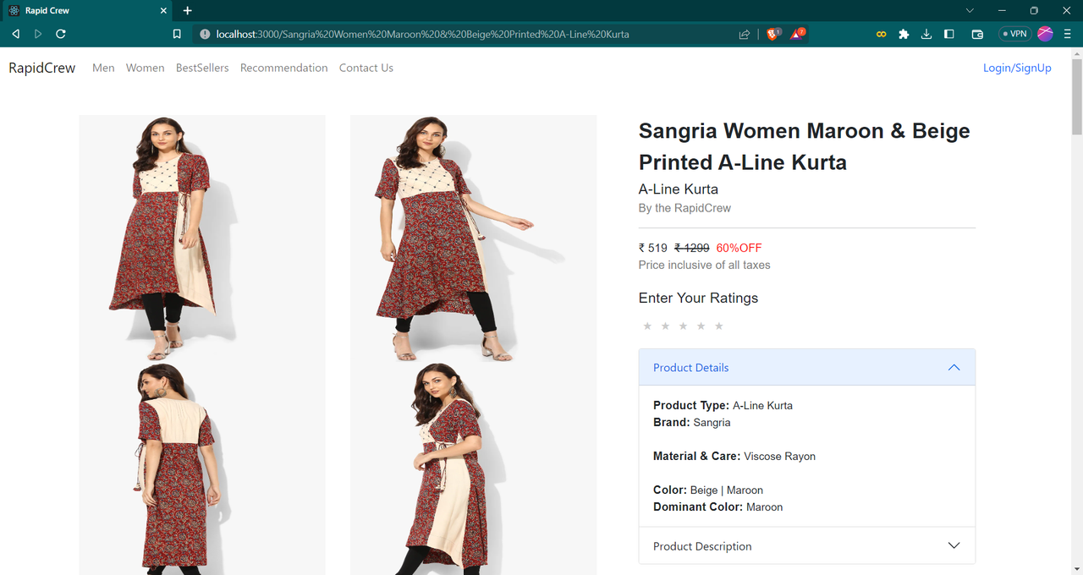
Task: Click the Product Details chevron up arrow
Action: tap(954, 368)
